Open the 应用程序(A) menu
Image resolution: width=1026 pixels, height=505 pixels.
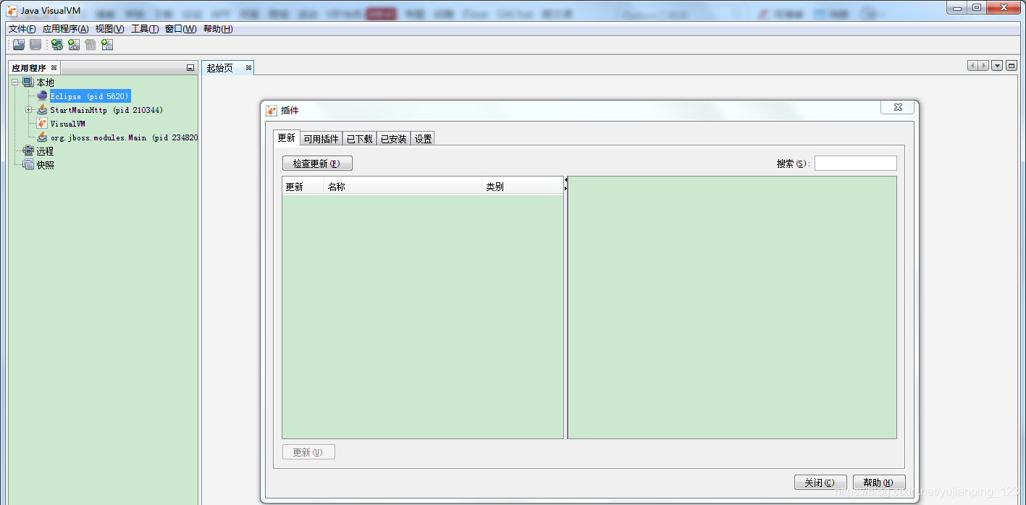(x=66, y=29)
